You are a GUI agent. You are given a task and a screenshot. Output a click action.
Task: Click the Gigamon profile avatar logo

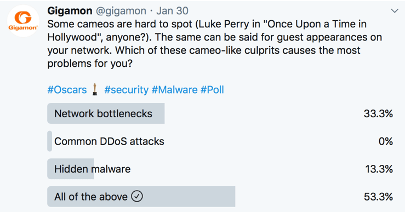tap(23, 21)
